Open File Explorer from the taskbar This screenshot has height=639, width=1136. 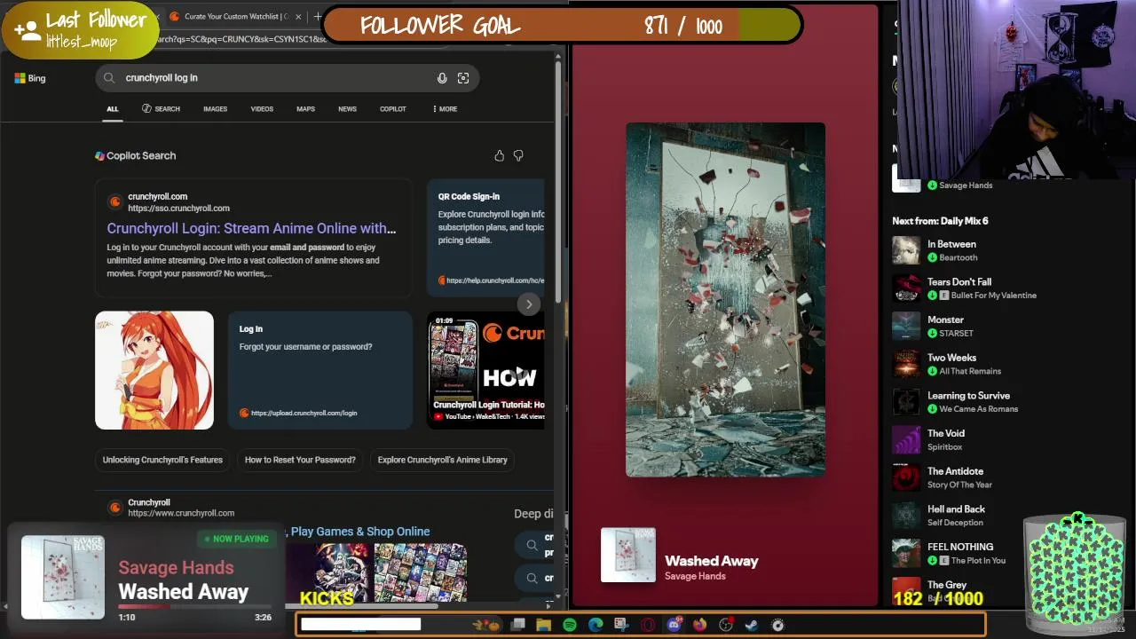point(543,625)
